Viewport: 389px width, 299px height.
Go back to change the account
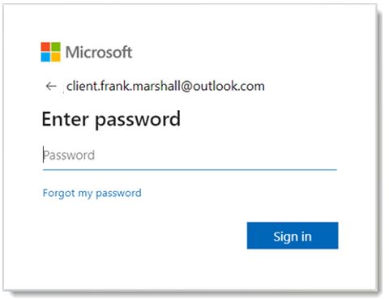point(51,86)
